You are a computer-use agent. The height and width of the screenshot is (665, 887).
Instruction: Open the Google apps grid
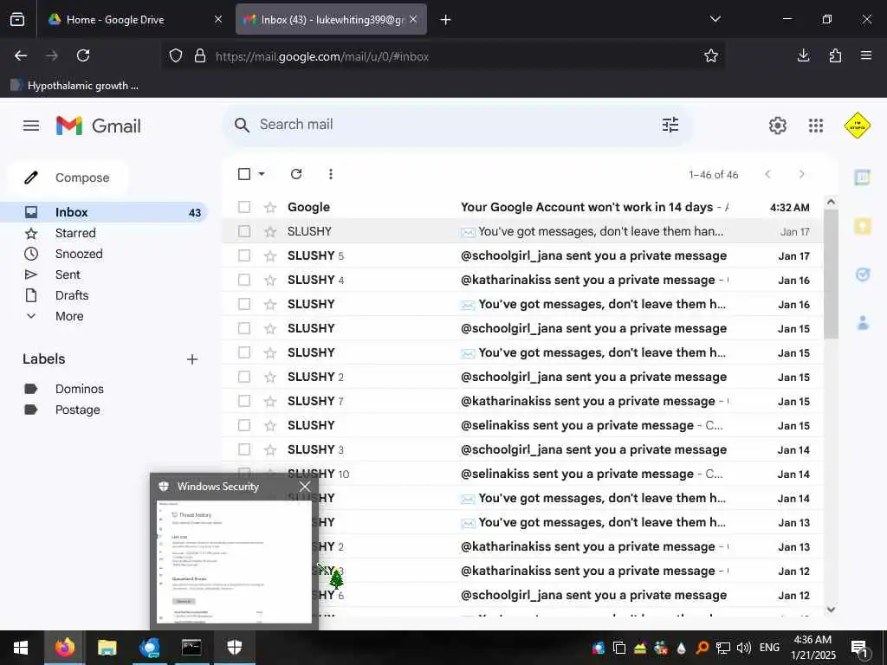point(816,125)
